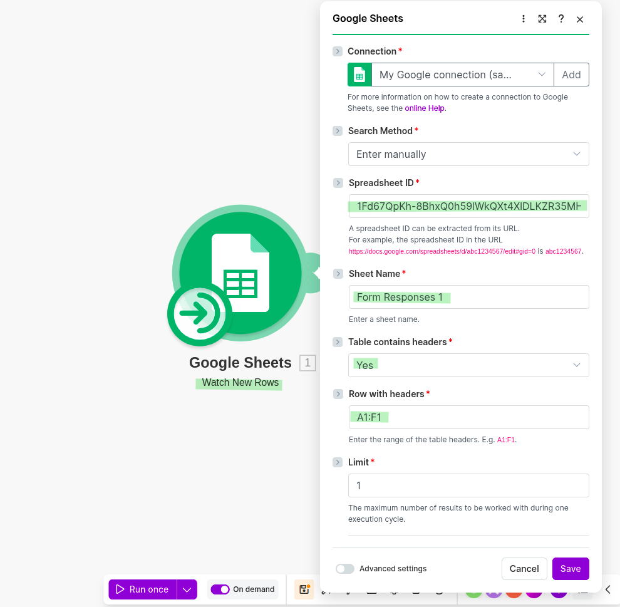Click the save scenario disk icon
The image size is (620, 607).
[x=304, y=589]
